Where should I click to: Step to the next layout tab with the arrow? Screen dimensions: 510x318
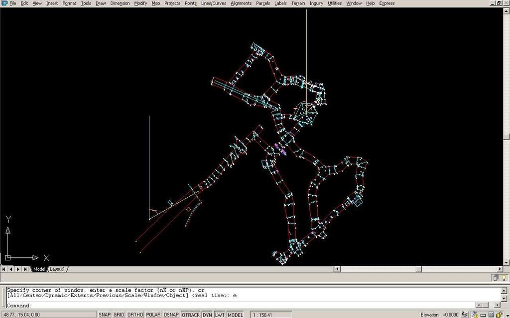[x=18, y=269]
